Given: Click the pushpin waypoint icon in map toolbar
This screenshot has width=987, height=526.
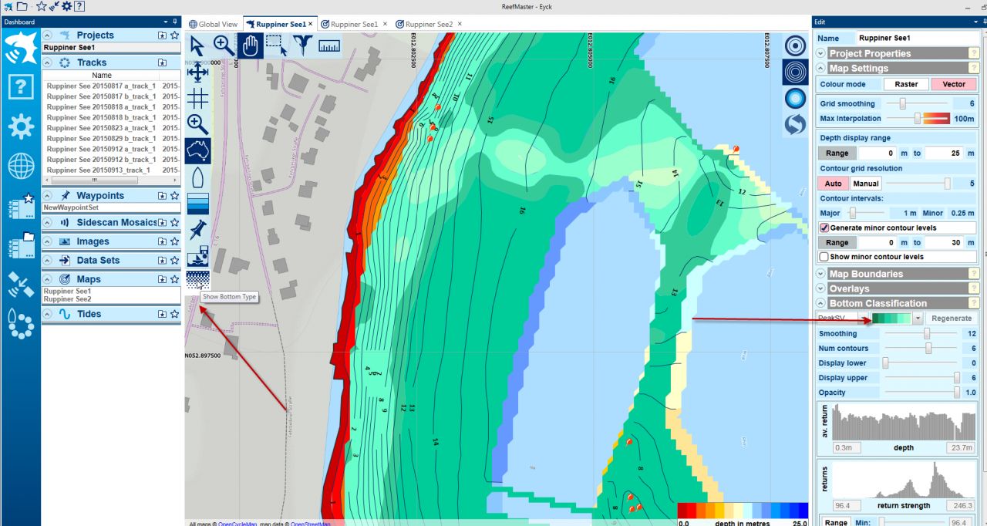Looking at the screenshot, I should [197, 229].
